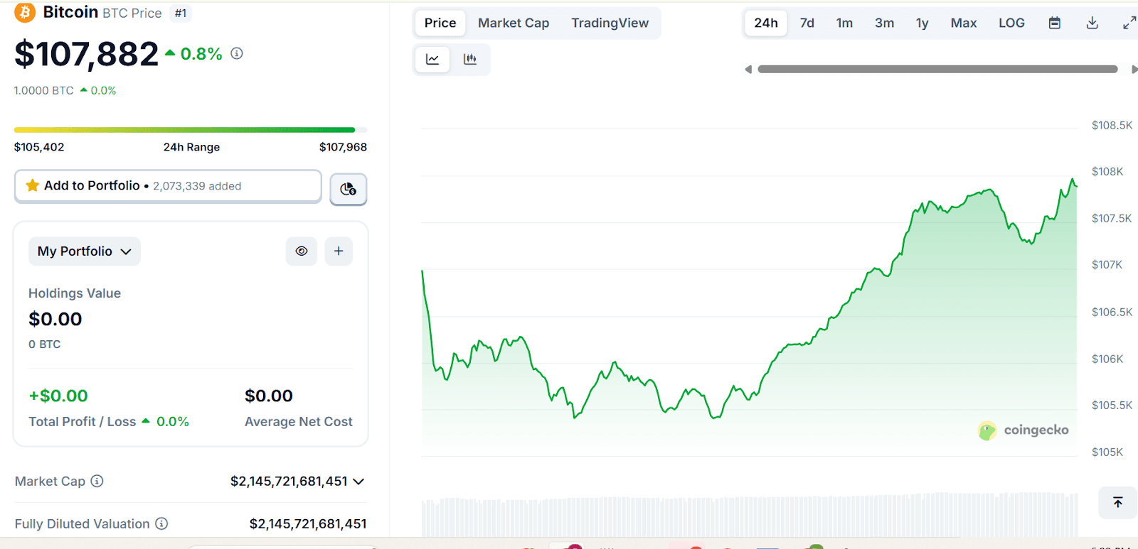Viewport: 1138px width, 549px height.
Task: Click the Fully Diluted Valuation $2,145,721,681,451 value
Action: tap(308, 523)
